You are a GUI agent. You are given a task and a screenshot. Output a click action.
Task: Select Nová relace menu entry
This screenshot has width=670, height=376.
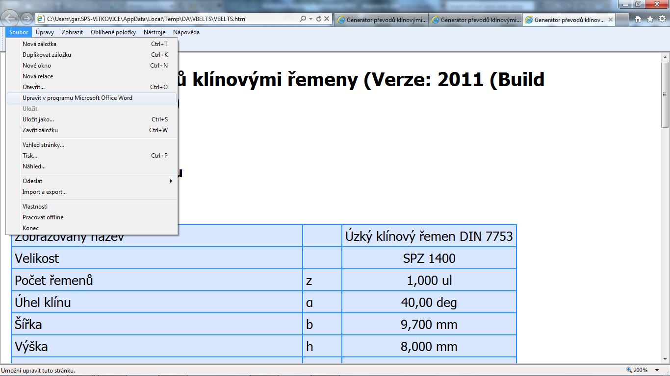tap(92, 76)
